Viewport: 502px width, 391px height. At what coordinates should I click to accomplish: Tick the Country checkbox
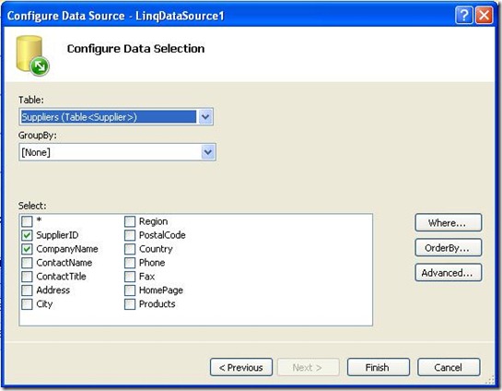130,249
